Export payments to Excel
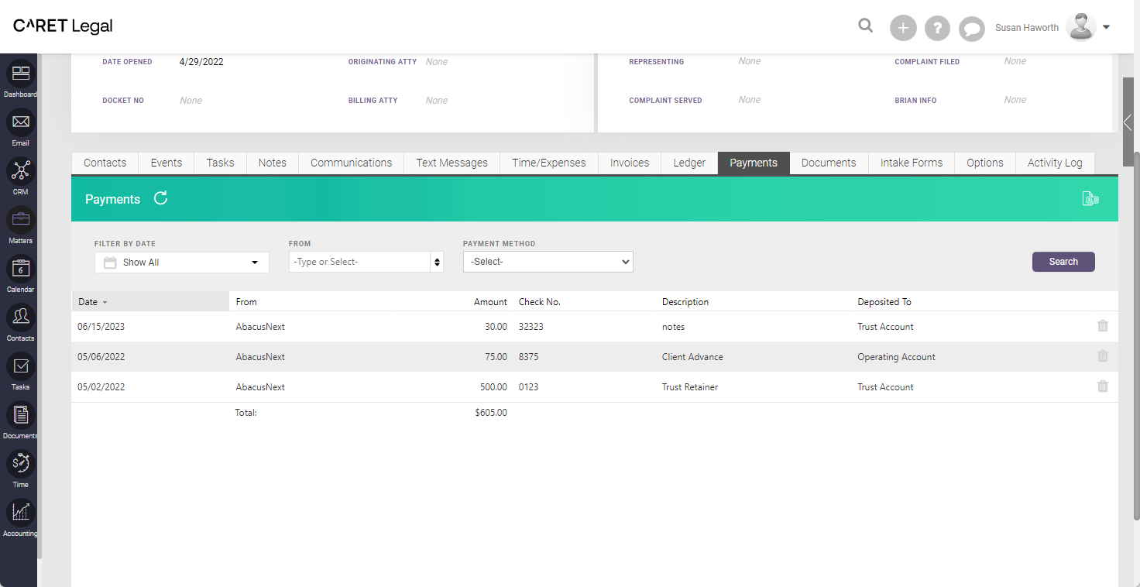 coord(1090,199)
